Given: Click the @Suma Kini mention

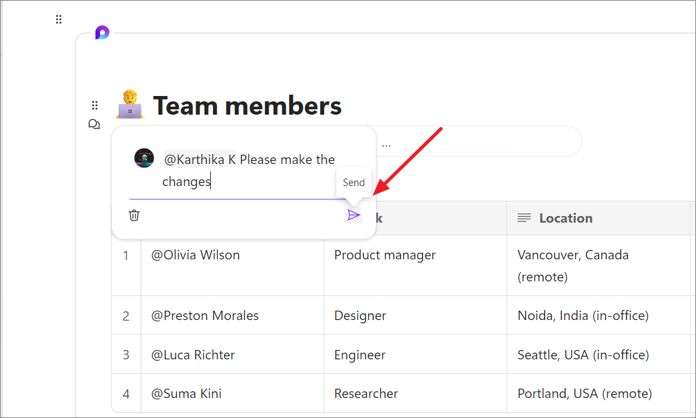Looking at the screenshot, I should coord(186,393).
